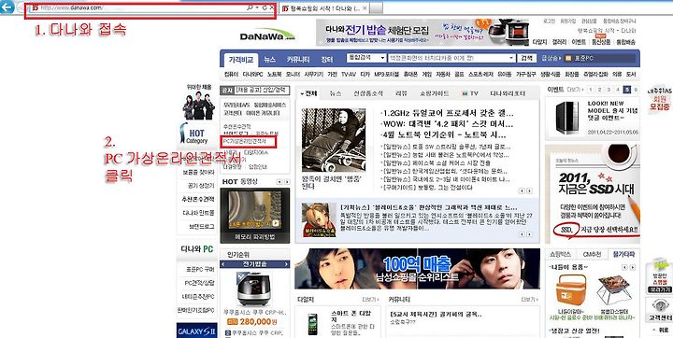Image resolution: width=673 pixels, height=338 pixels.
Task: Open the address bar dropdown arrow
Action: tap(257, 7)
